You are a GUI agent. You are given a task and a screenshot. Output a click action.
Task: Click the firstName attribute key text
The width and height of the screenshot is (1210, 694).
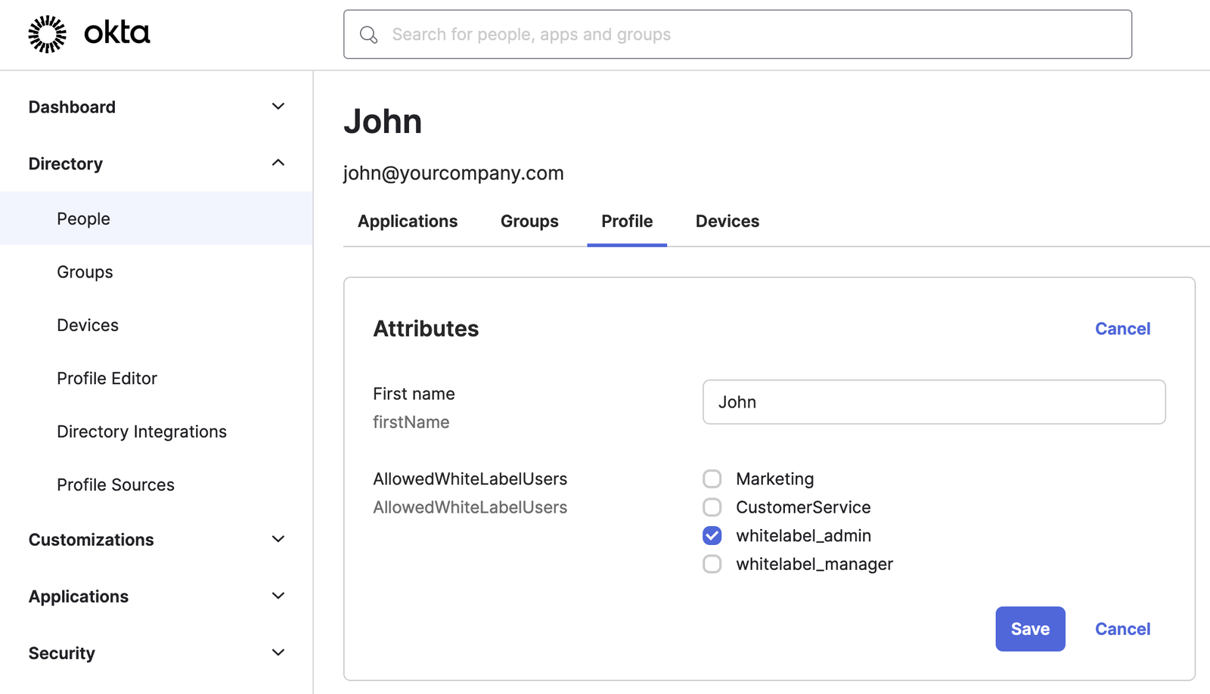click(x=411, y=422)
